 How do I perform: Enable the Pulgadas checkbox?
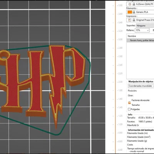[x=129, y=109]
